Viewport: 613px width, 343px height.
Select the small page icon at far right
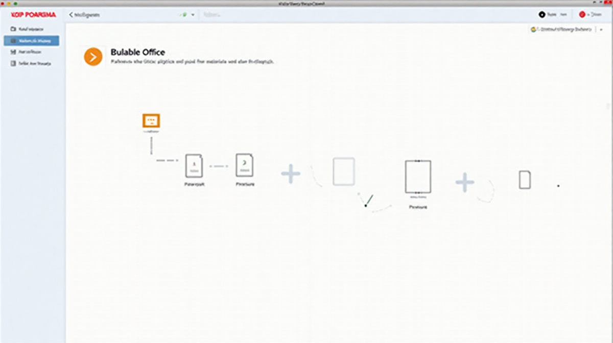525,180
